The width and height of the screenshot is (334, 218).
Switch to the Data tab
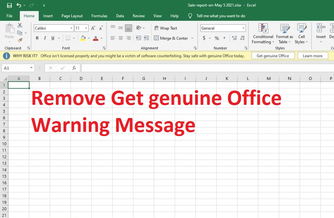tap(120, 16)
